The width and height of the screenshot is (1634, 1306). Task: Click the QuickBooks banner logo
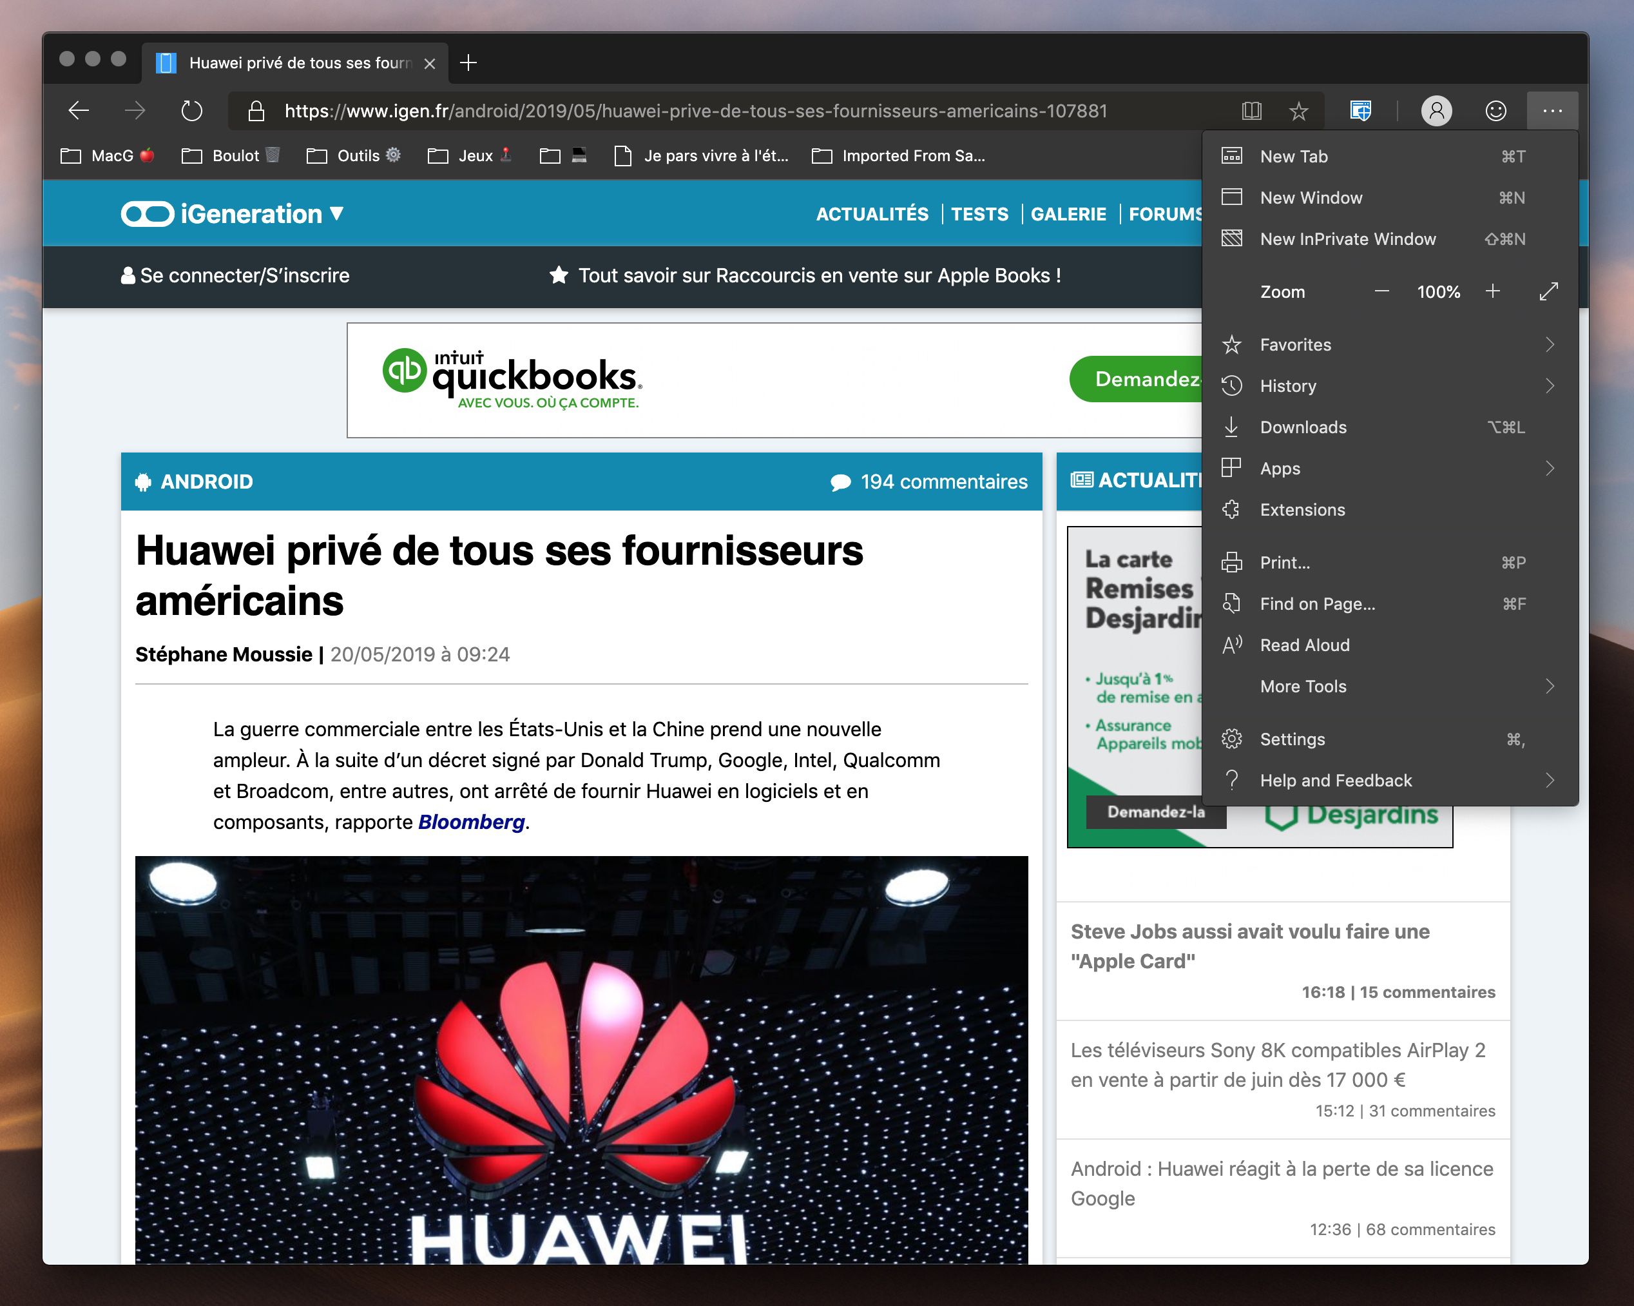tap(512, 378)
